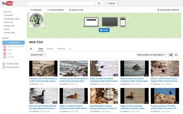This screenshot has height=114, width=183.
Task: Click the laptop preview icon in banner
Action: [91, 22]
